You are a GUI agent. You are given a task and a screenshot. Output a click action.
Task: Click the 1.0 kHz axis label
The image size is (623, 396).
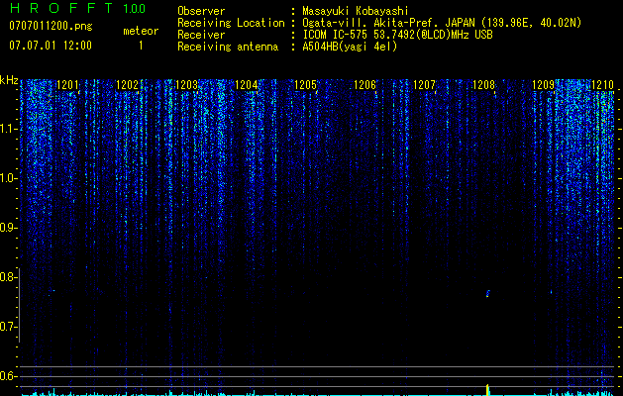[8, 178]
